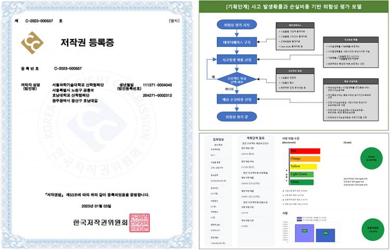
Task: Click the green Grade circle indicator
Action: (370, 159)
